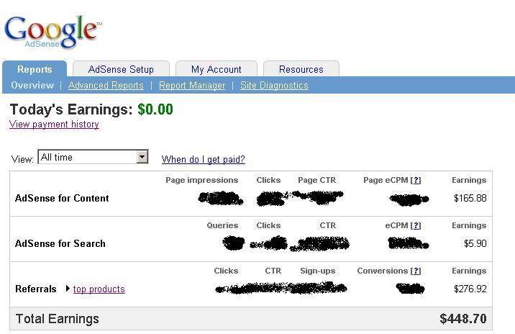Click the Total Earnings label
This screenshot has width=515, height=334.
57,319
